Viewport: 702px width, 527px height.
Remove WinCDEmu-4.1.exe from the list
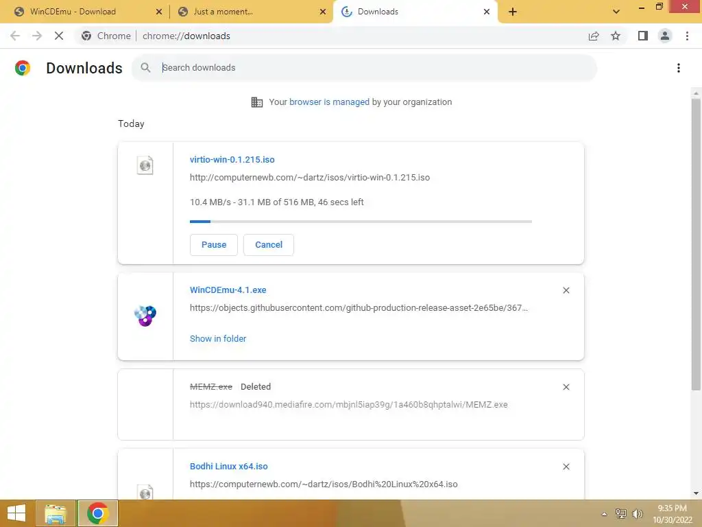[x=566, y=290]
